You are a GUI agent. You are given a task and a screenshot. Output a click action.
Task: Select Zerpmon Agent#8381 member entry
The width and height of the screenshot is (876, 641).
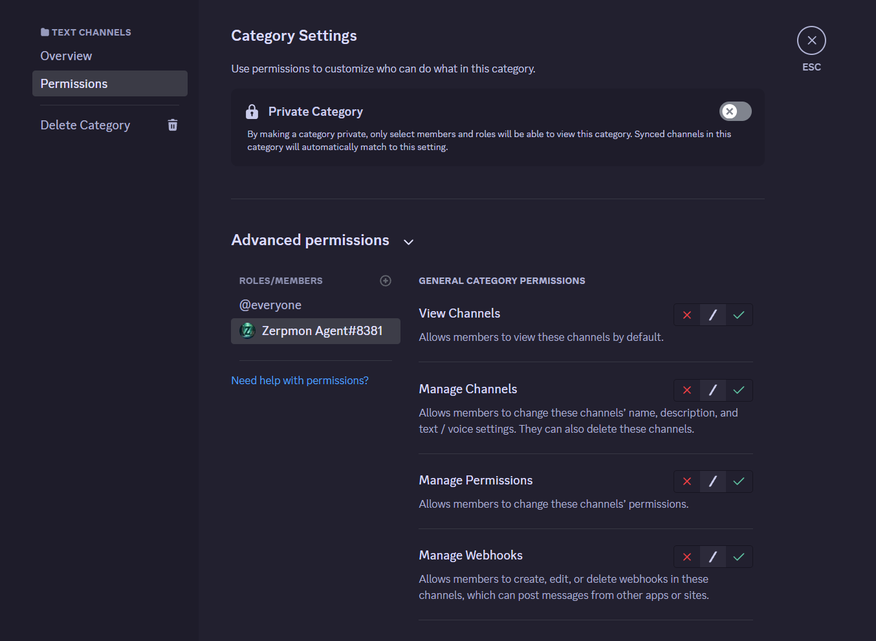316,331
